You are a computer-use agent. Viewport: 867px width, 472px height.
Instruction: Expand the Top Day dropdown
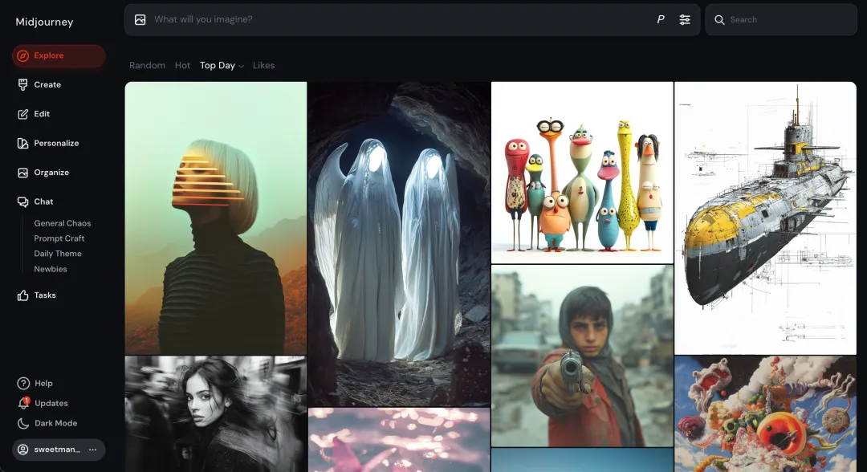point(222,66)
